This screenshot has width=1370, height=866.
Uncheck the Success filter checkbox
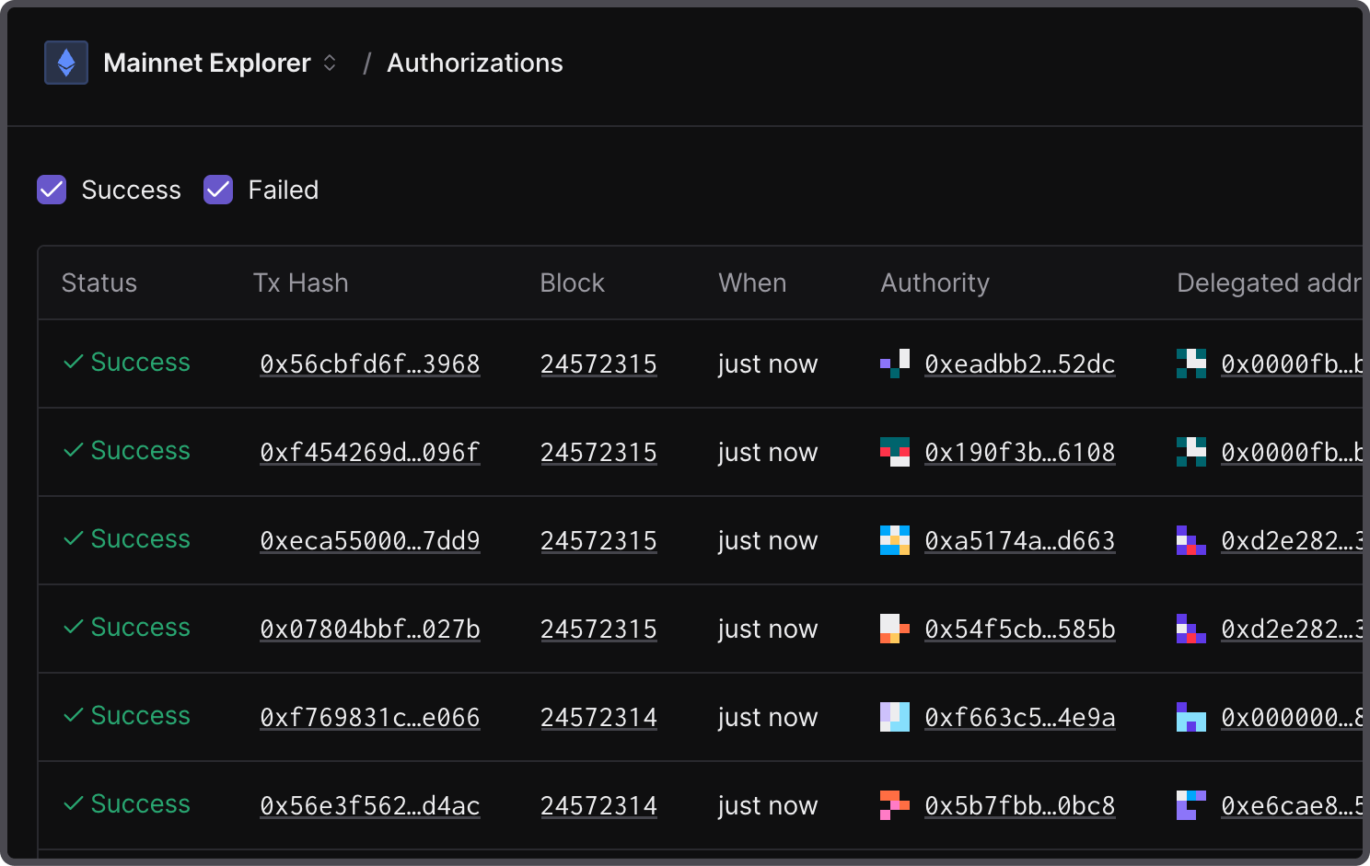pyautogui.click(x=52, y=190)
